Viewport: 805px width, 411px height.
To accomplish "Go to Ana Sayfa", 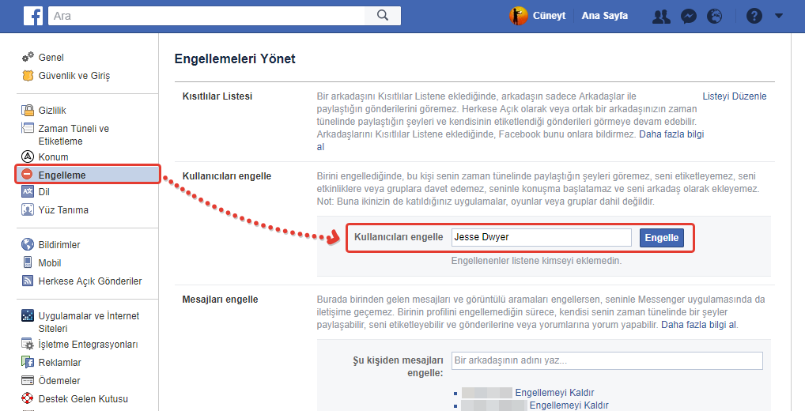I will [x=604, y=16].
